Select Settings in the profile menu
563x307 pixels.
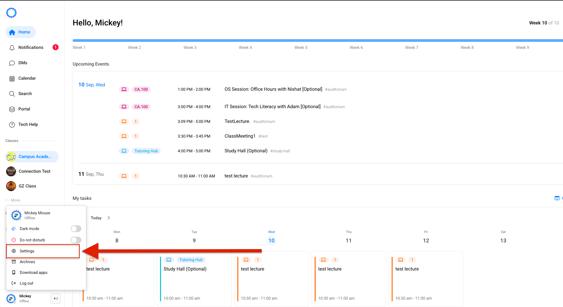click(27, 251)
